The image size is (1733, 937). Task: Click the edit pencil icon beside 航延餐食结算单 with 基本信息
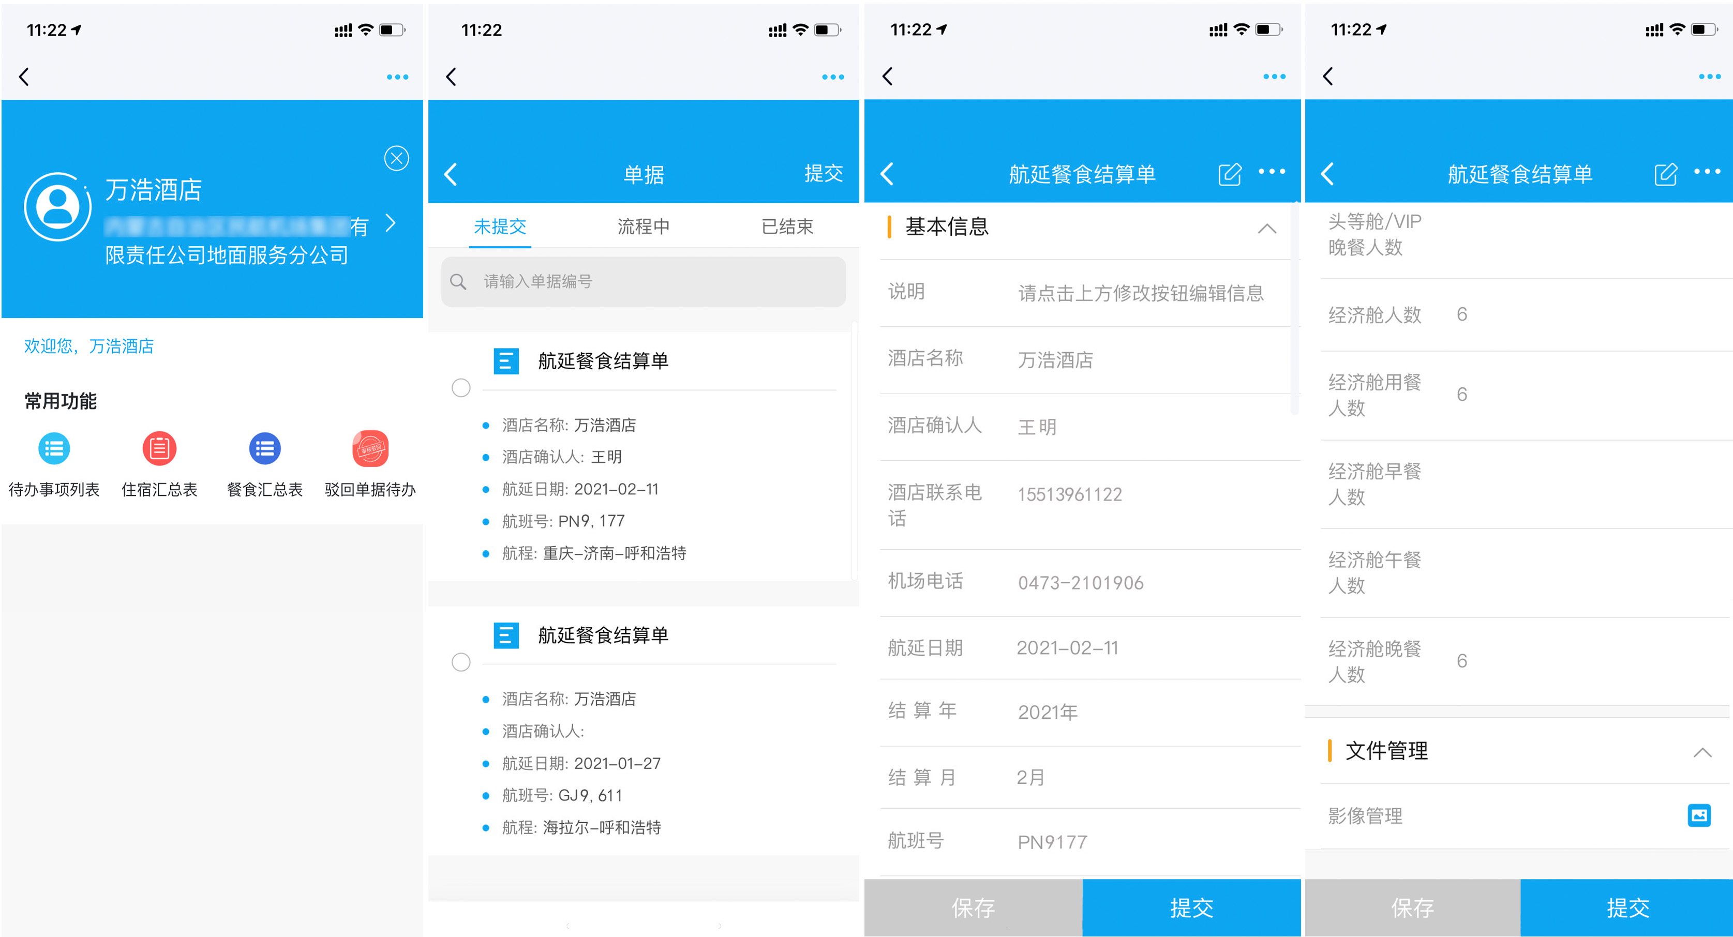pyautogui.click(x=1229, y=174)
